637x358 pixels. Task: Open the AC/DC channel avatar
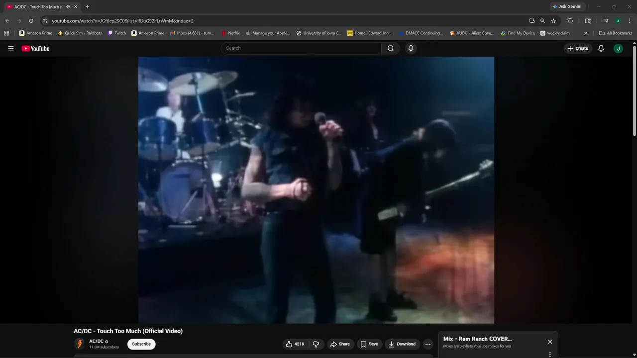coord(79,344)
